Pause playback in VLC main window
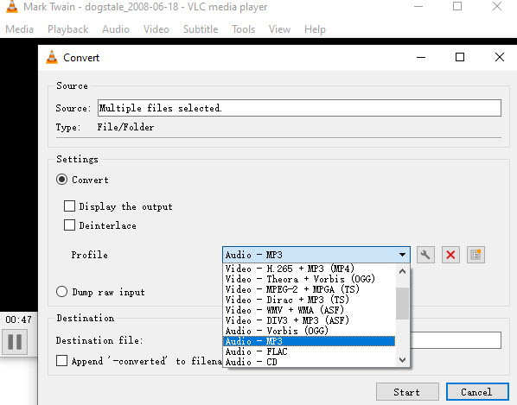Image resolution: width=517 pixels, height=405 pixels. [15, 342]
